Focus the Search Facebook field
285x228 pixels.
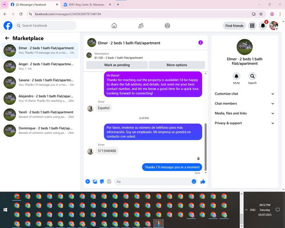coord(46,26)
